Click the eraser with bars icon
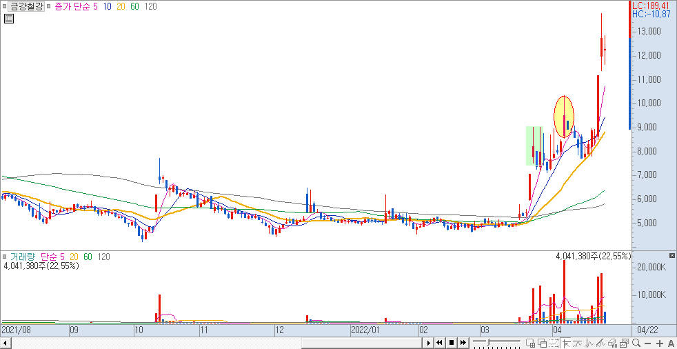The height and width of the screenshot is (349, 677). pyautogui.click(x=612, y=343)
